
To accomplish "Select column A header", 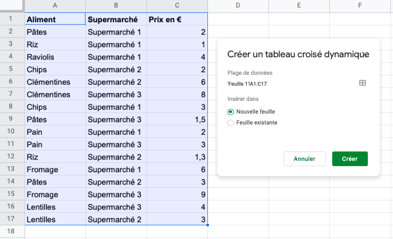I will (x=55, y=6).
